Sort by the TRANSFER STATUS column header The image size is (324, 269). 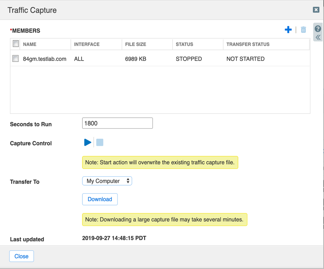click(248, 44)
